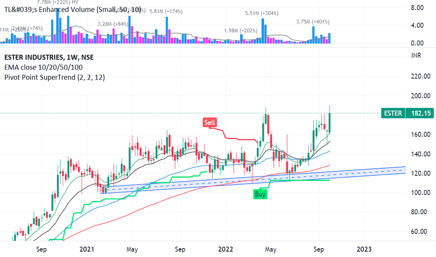Click the 200.00 price axis label
This screenshot has width=436, height=257.
(x=421, y=96)
